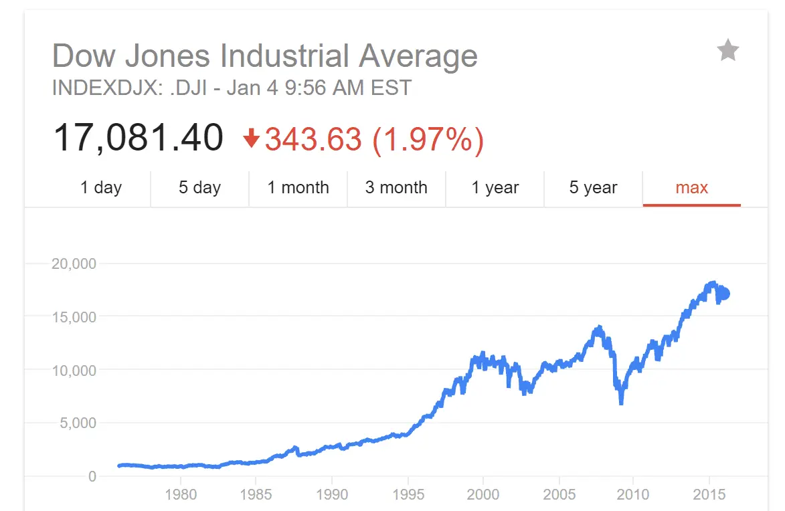Click the INDEXDJX: .DJI ticker subtitle
Screen dimensions: 785x511
click(232, 88)
